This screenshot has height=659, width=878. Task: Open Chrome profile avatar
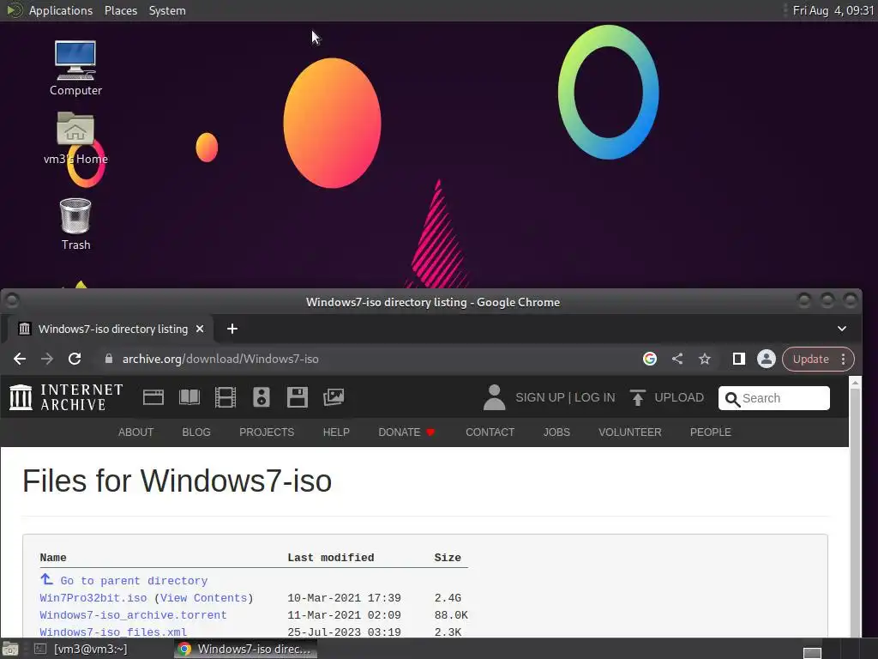766,360
